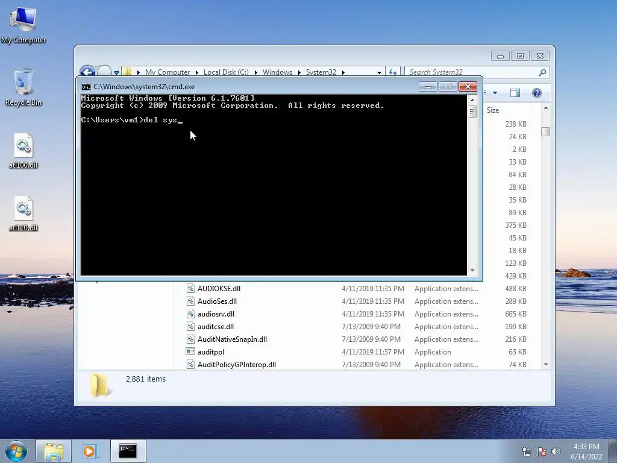Open volume speaker tray icon

(556, 452)
